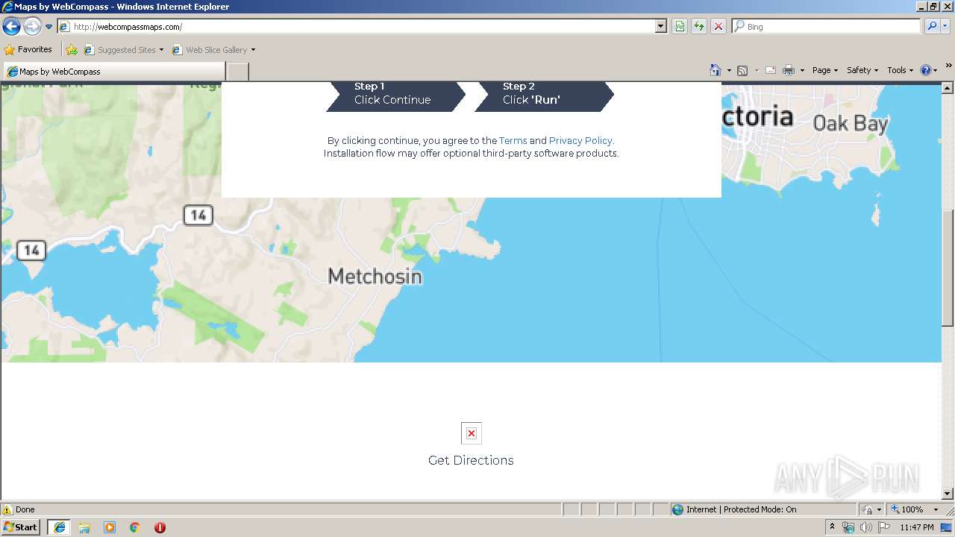Click the security lock icon in the status bar
The image size is (955, 537).
(868, 509)
